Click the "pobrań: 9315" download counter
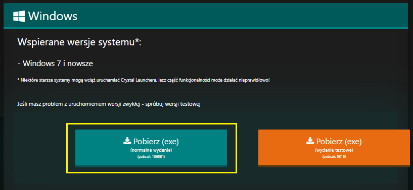 334,157
